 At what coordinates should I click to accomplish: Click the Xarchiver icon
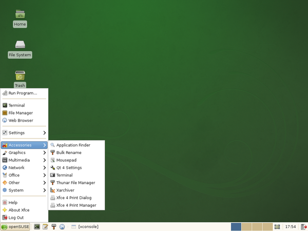[x=52, y=190]
